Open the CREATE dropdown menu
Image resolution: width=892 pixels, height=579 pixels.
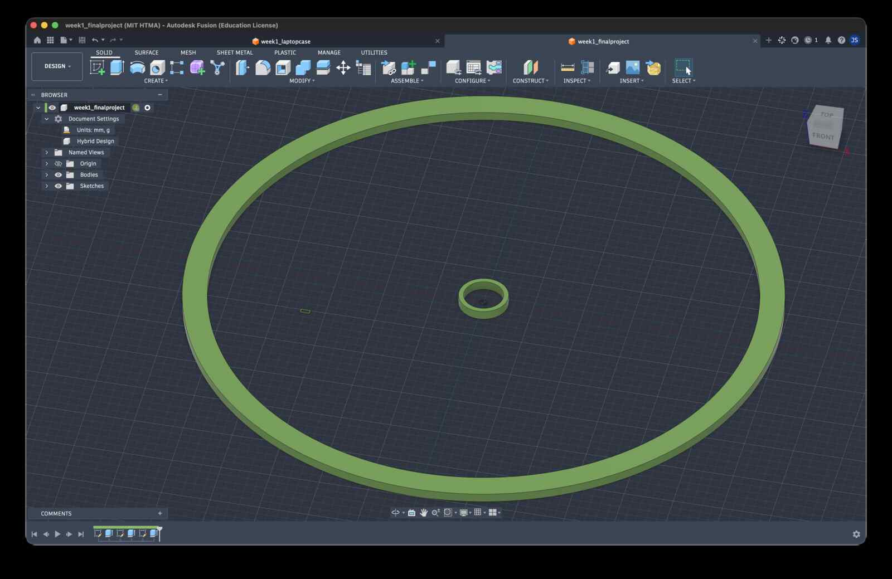pyautogui.click(x=156, y=81)
